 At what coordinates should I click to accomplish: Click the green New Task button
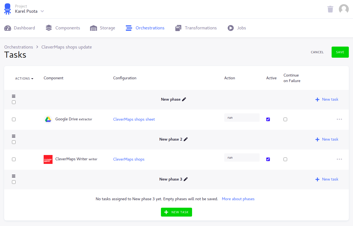(176, 212)
